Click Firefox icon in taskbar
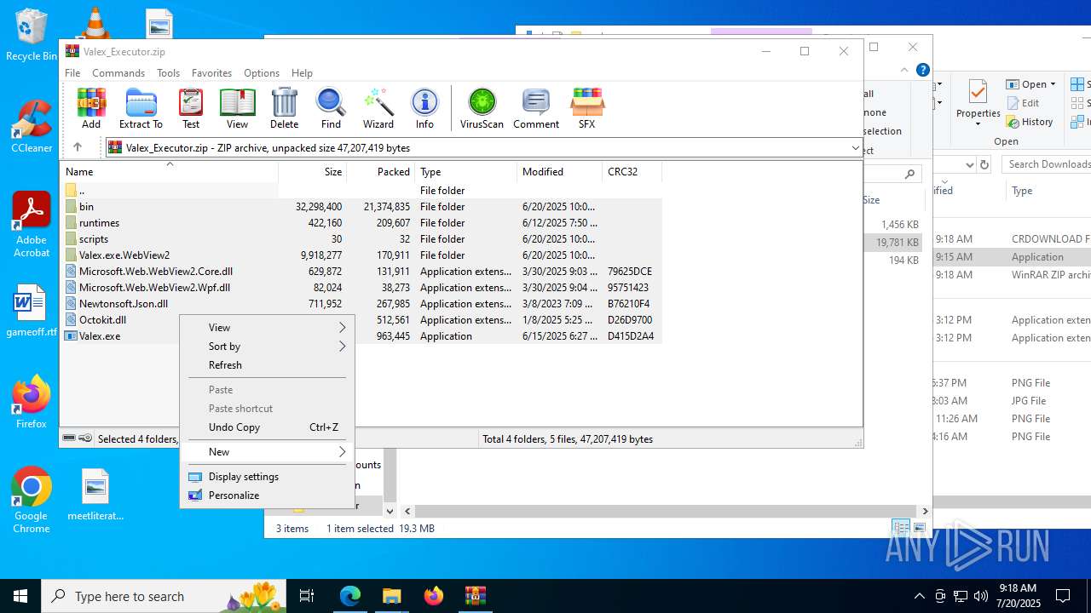Image resolution: width=1091 pixels, height=613 pixels. pos(434,596)
